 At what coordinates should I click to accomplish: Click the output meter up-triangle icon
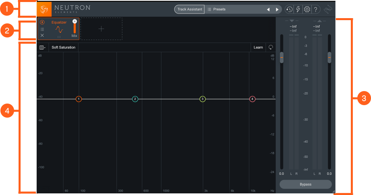click(x=319, y=21)
